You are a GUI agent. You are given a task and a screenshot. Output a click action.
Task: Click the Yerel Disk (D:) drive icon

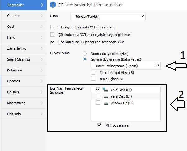click(x=105, y=96)
